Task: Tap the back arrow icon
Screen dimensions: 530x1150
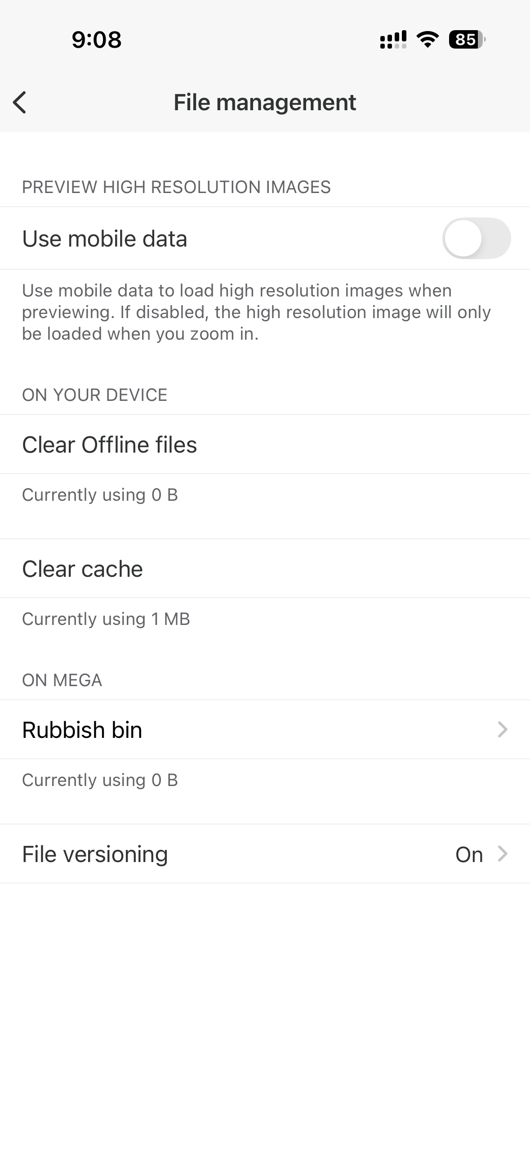Action: click(x=20, y=102)
